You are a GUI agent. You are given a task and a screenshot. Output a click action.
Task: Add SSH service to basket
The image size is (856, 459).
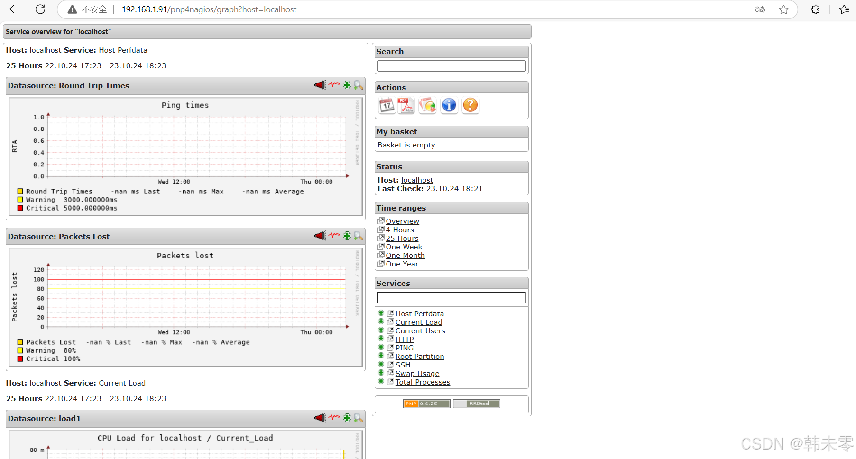coord(381,364)
